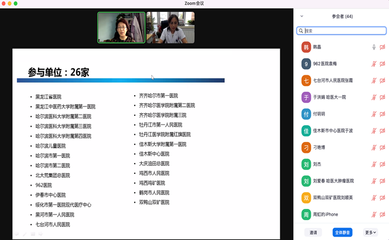Image resolution: width=389 pixels, height=240 pixels.
Task: Click the slide's previous arrow icon
Action: pyautogui.click(x=16, y=234)
